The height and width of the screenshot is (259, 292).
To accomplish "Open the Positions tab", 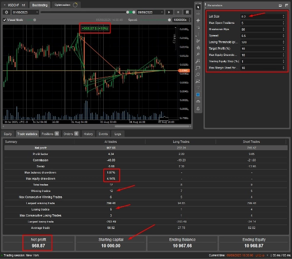I will pos(50,134).
